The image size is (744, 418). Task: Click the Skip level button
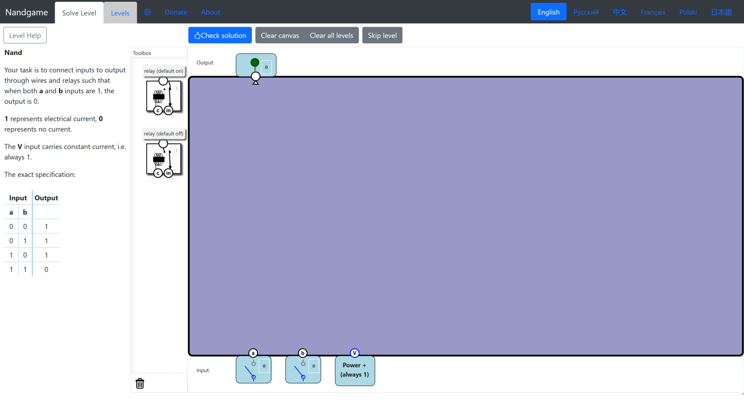coord(382,35)
